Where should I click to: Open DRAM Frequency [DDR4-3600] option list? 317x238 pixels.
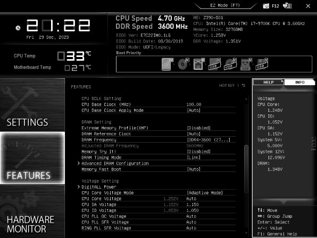coord(208,139)
